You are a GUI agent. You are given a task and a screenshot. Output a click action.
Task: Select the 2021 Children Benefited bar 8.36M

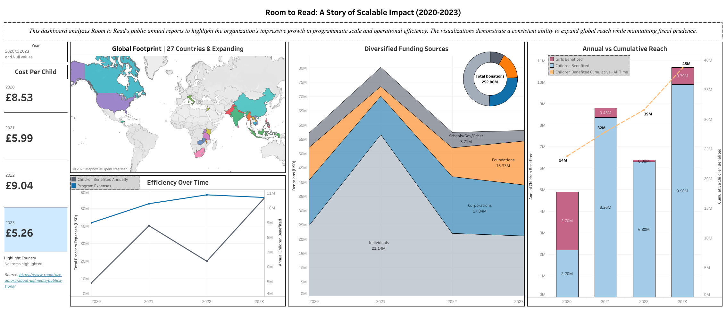pos(605,207)
